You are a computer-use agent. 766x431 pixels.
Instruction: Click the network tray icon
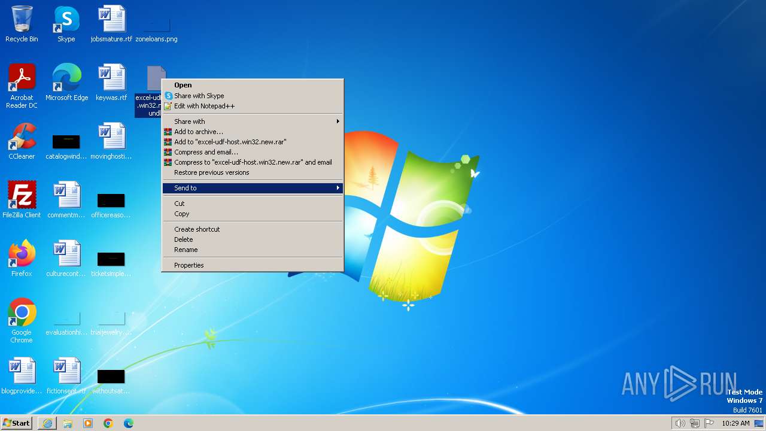click(x=695, y=423)
